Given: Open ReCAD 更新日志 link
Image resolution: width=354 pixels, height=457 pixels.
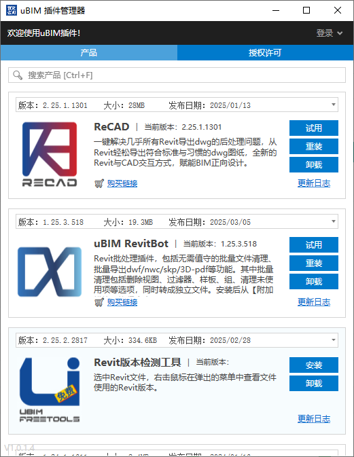Looking at the screenshot, I should click(314, 183).
